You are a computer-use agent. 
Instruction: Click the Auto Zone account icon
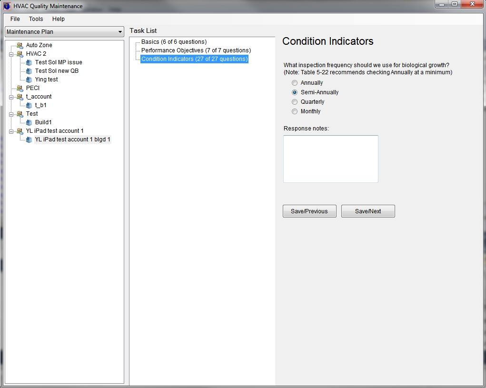tap(20, 45)
